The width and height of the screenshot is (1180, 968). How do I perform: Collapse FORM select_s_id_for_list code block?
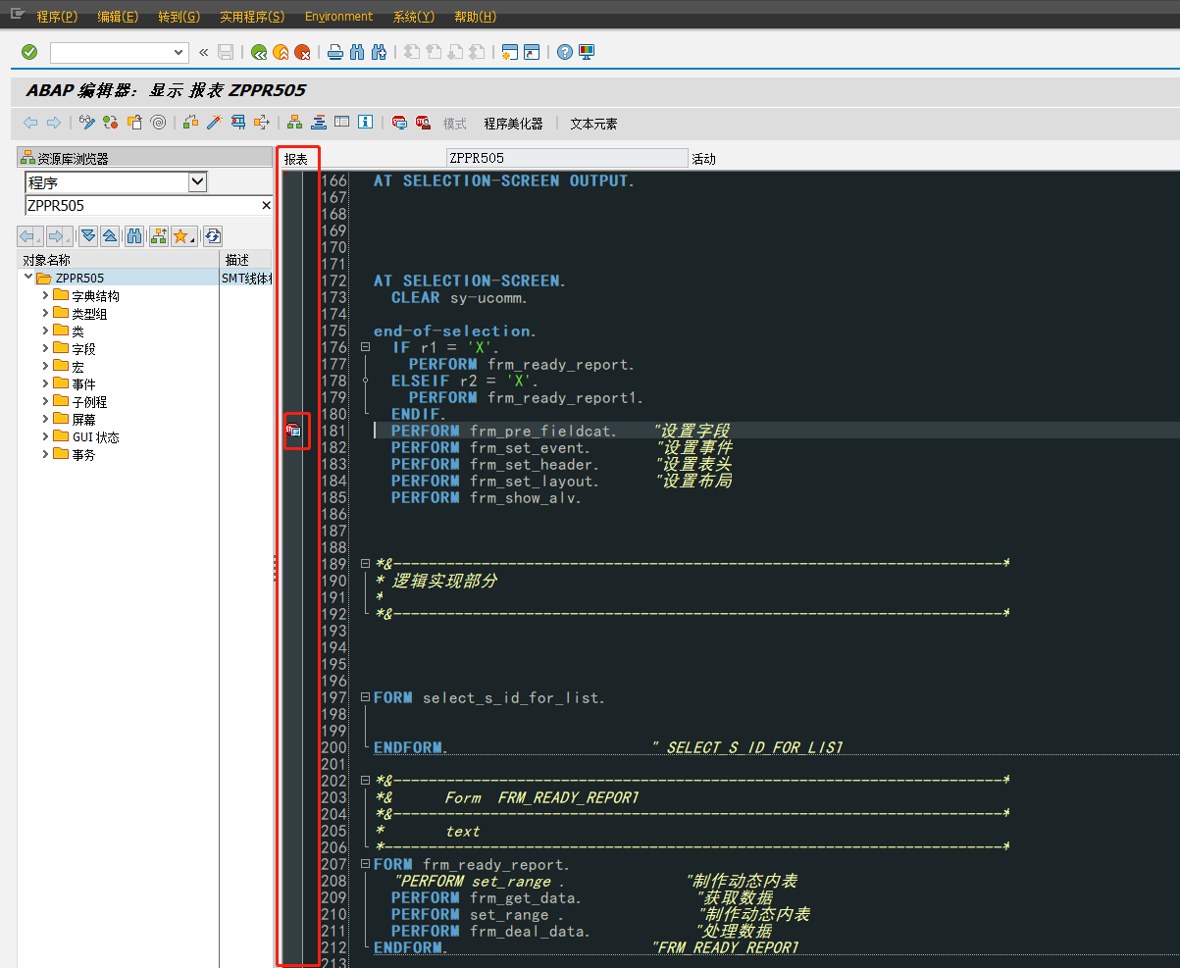click(x=365, y=697)
